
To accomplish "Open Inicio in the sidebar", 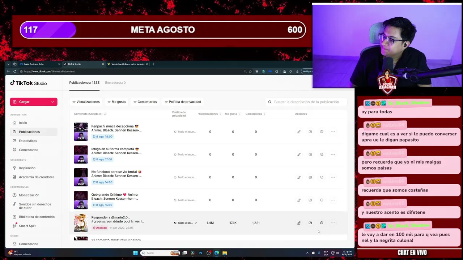I will point(33,123).
